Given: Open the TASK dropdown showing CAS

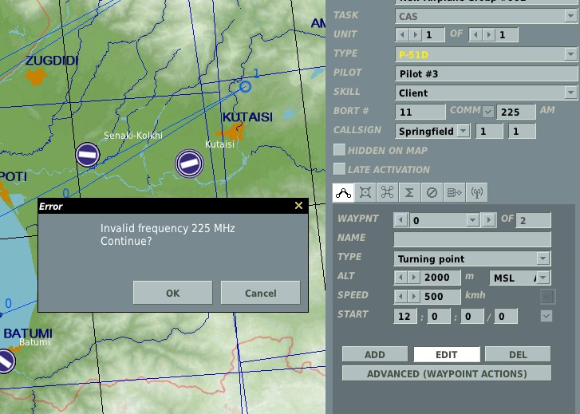Looking at the screenshot, I should click(x=486, y=16).
